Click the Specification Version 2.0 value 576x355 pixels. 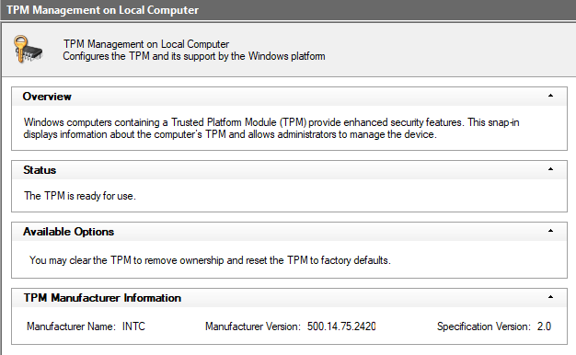click(544, 326)
